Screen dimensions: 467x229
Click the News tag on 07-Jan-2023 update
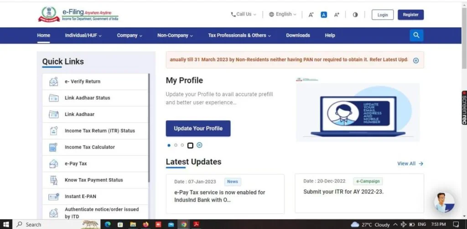[233, 182]
